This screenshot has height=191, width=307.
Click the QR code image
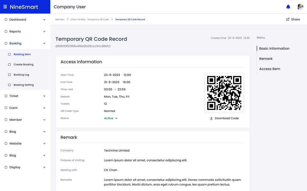[224, 93]
